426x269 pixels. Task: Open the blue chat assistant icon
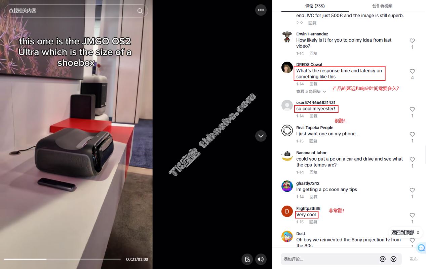(421, 248)
